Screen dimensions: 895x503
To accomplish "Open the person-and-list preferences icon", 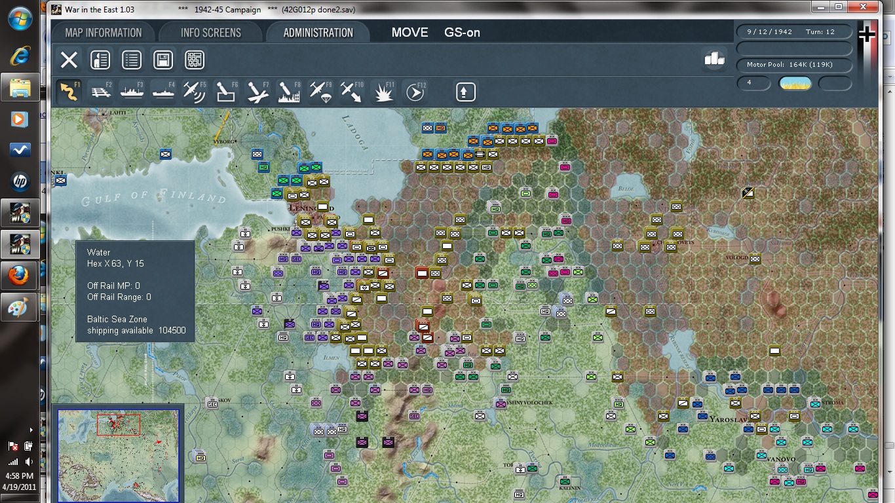I will point(100,60).
